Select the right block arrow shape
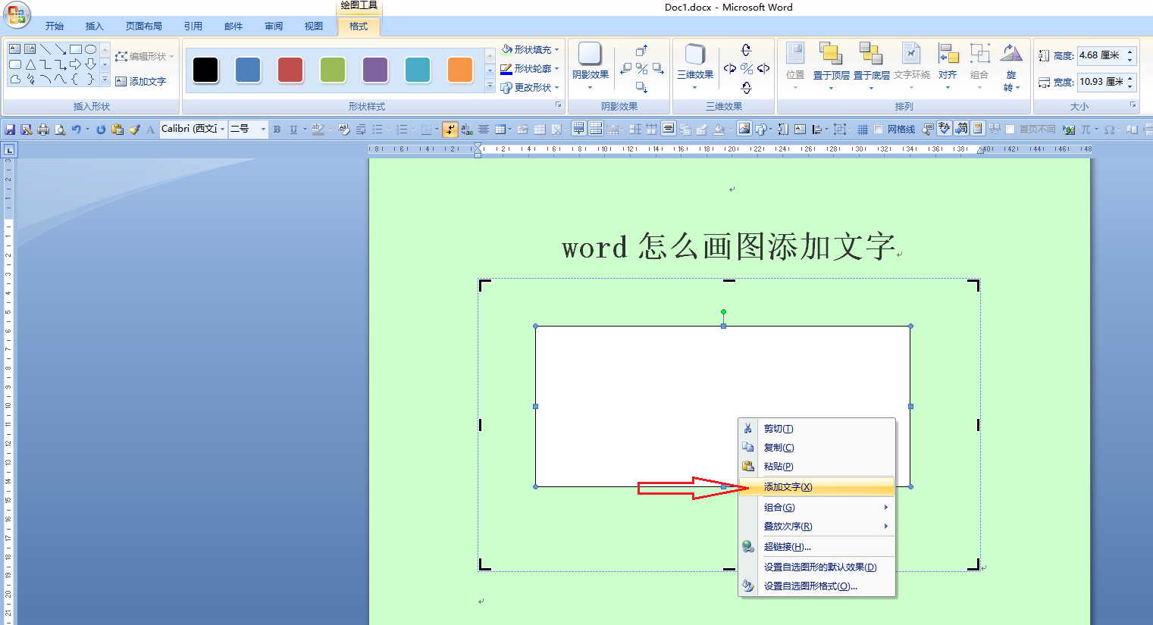 (x=75, y=64)
